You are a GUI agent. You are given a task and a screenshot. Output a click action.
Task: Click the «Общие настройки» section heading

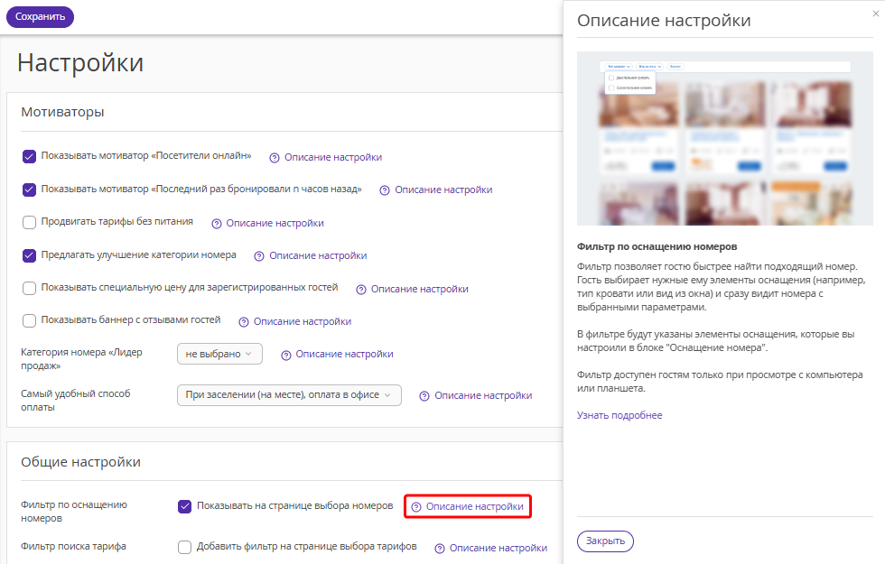80,462
